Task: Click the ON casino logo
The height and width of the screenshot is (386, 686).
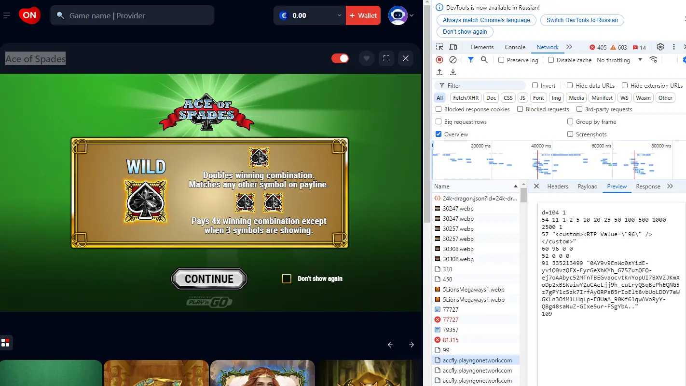Action: pyautogui.click(x=29, y=15)
